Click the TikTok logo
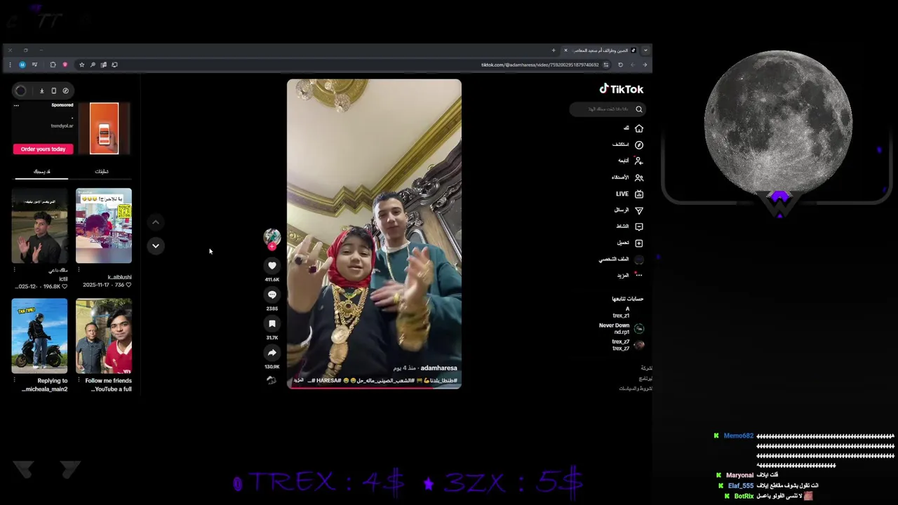Screen dimensions: 898x505 click(621, 89)
